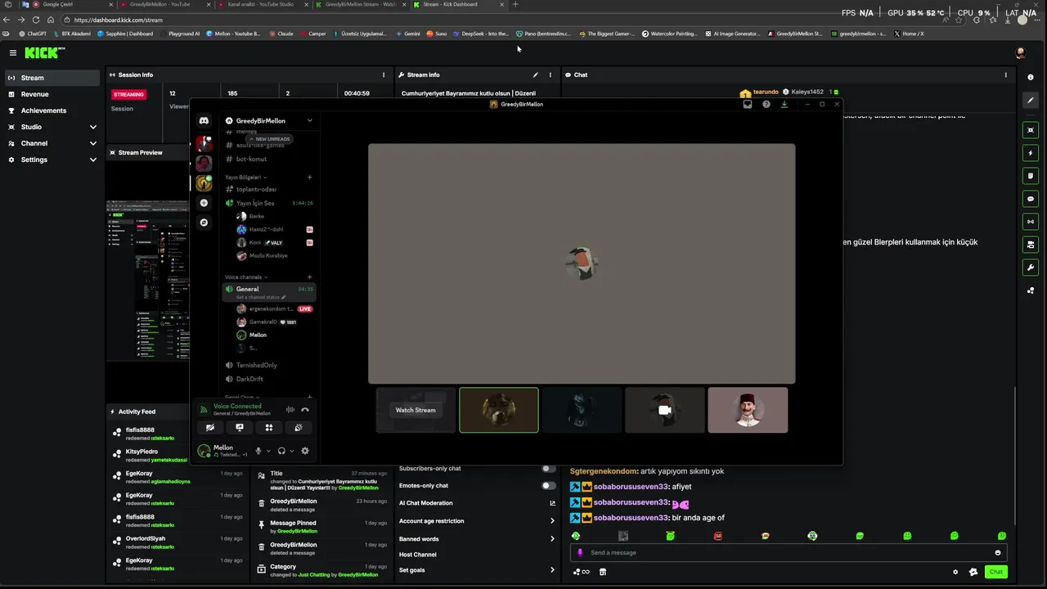1047x589 pixels.
Task: Edit Stream info with pencil icon
Action: [536, 74]
